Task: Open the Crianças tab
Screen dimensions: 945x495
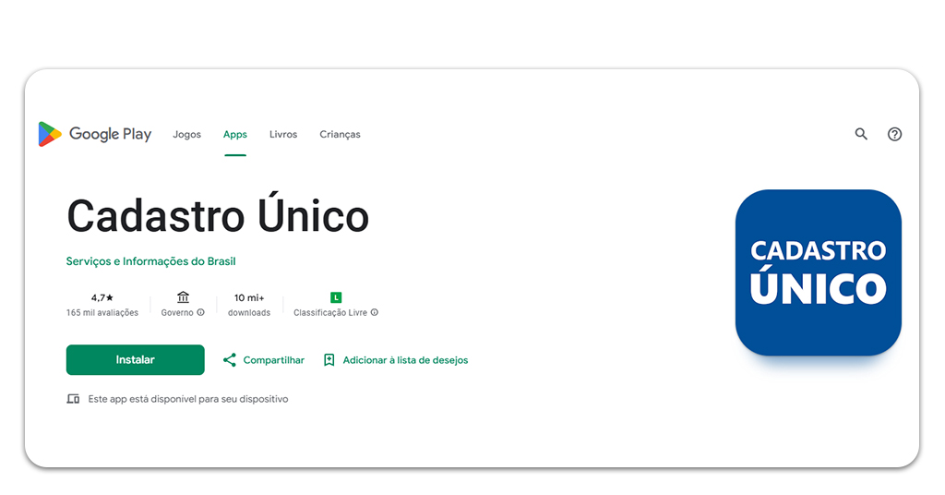Action: (x=340, y=135)
